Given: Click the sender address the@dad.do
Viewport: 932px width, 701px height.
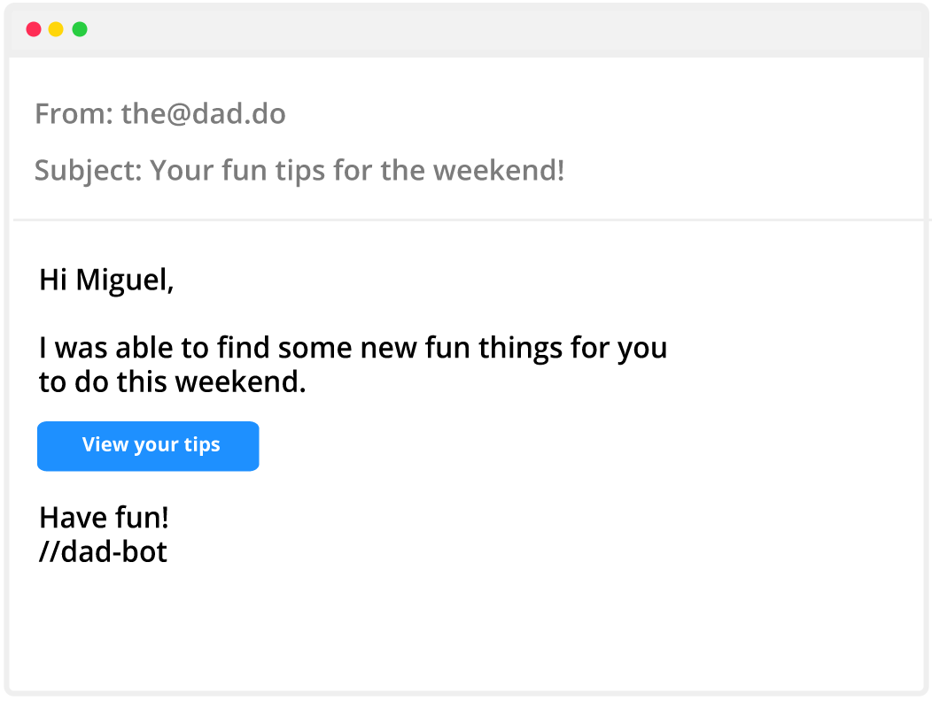Looking at the screenshot, I should pyautogui.click(x=203, y=114).
